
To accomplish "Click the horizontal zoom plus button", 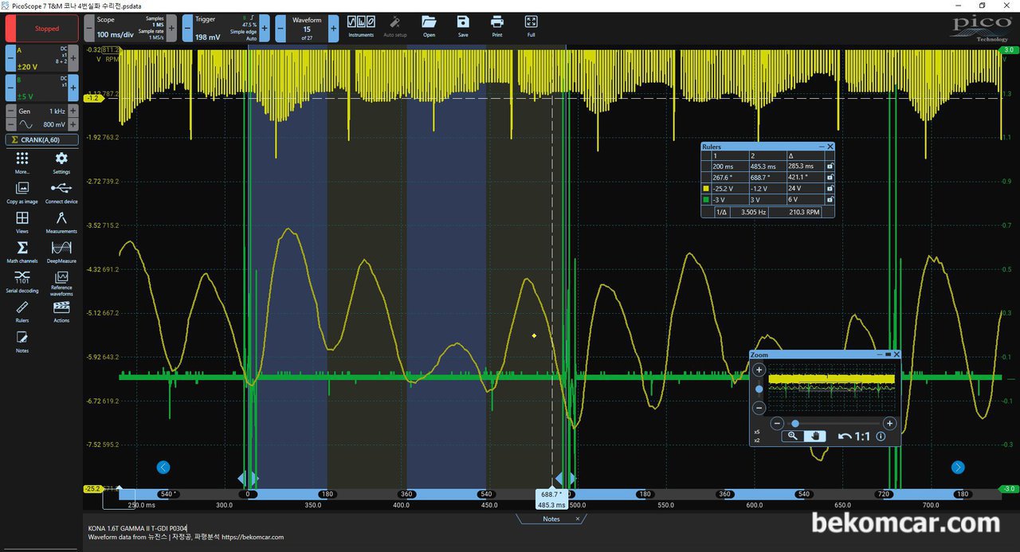I will (890, 424).
